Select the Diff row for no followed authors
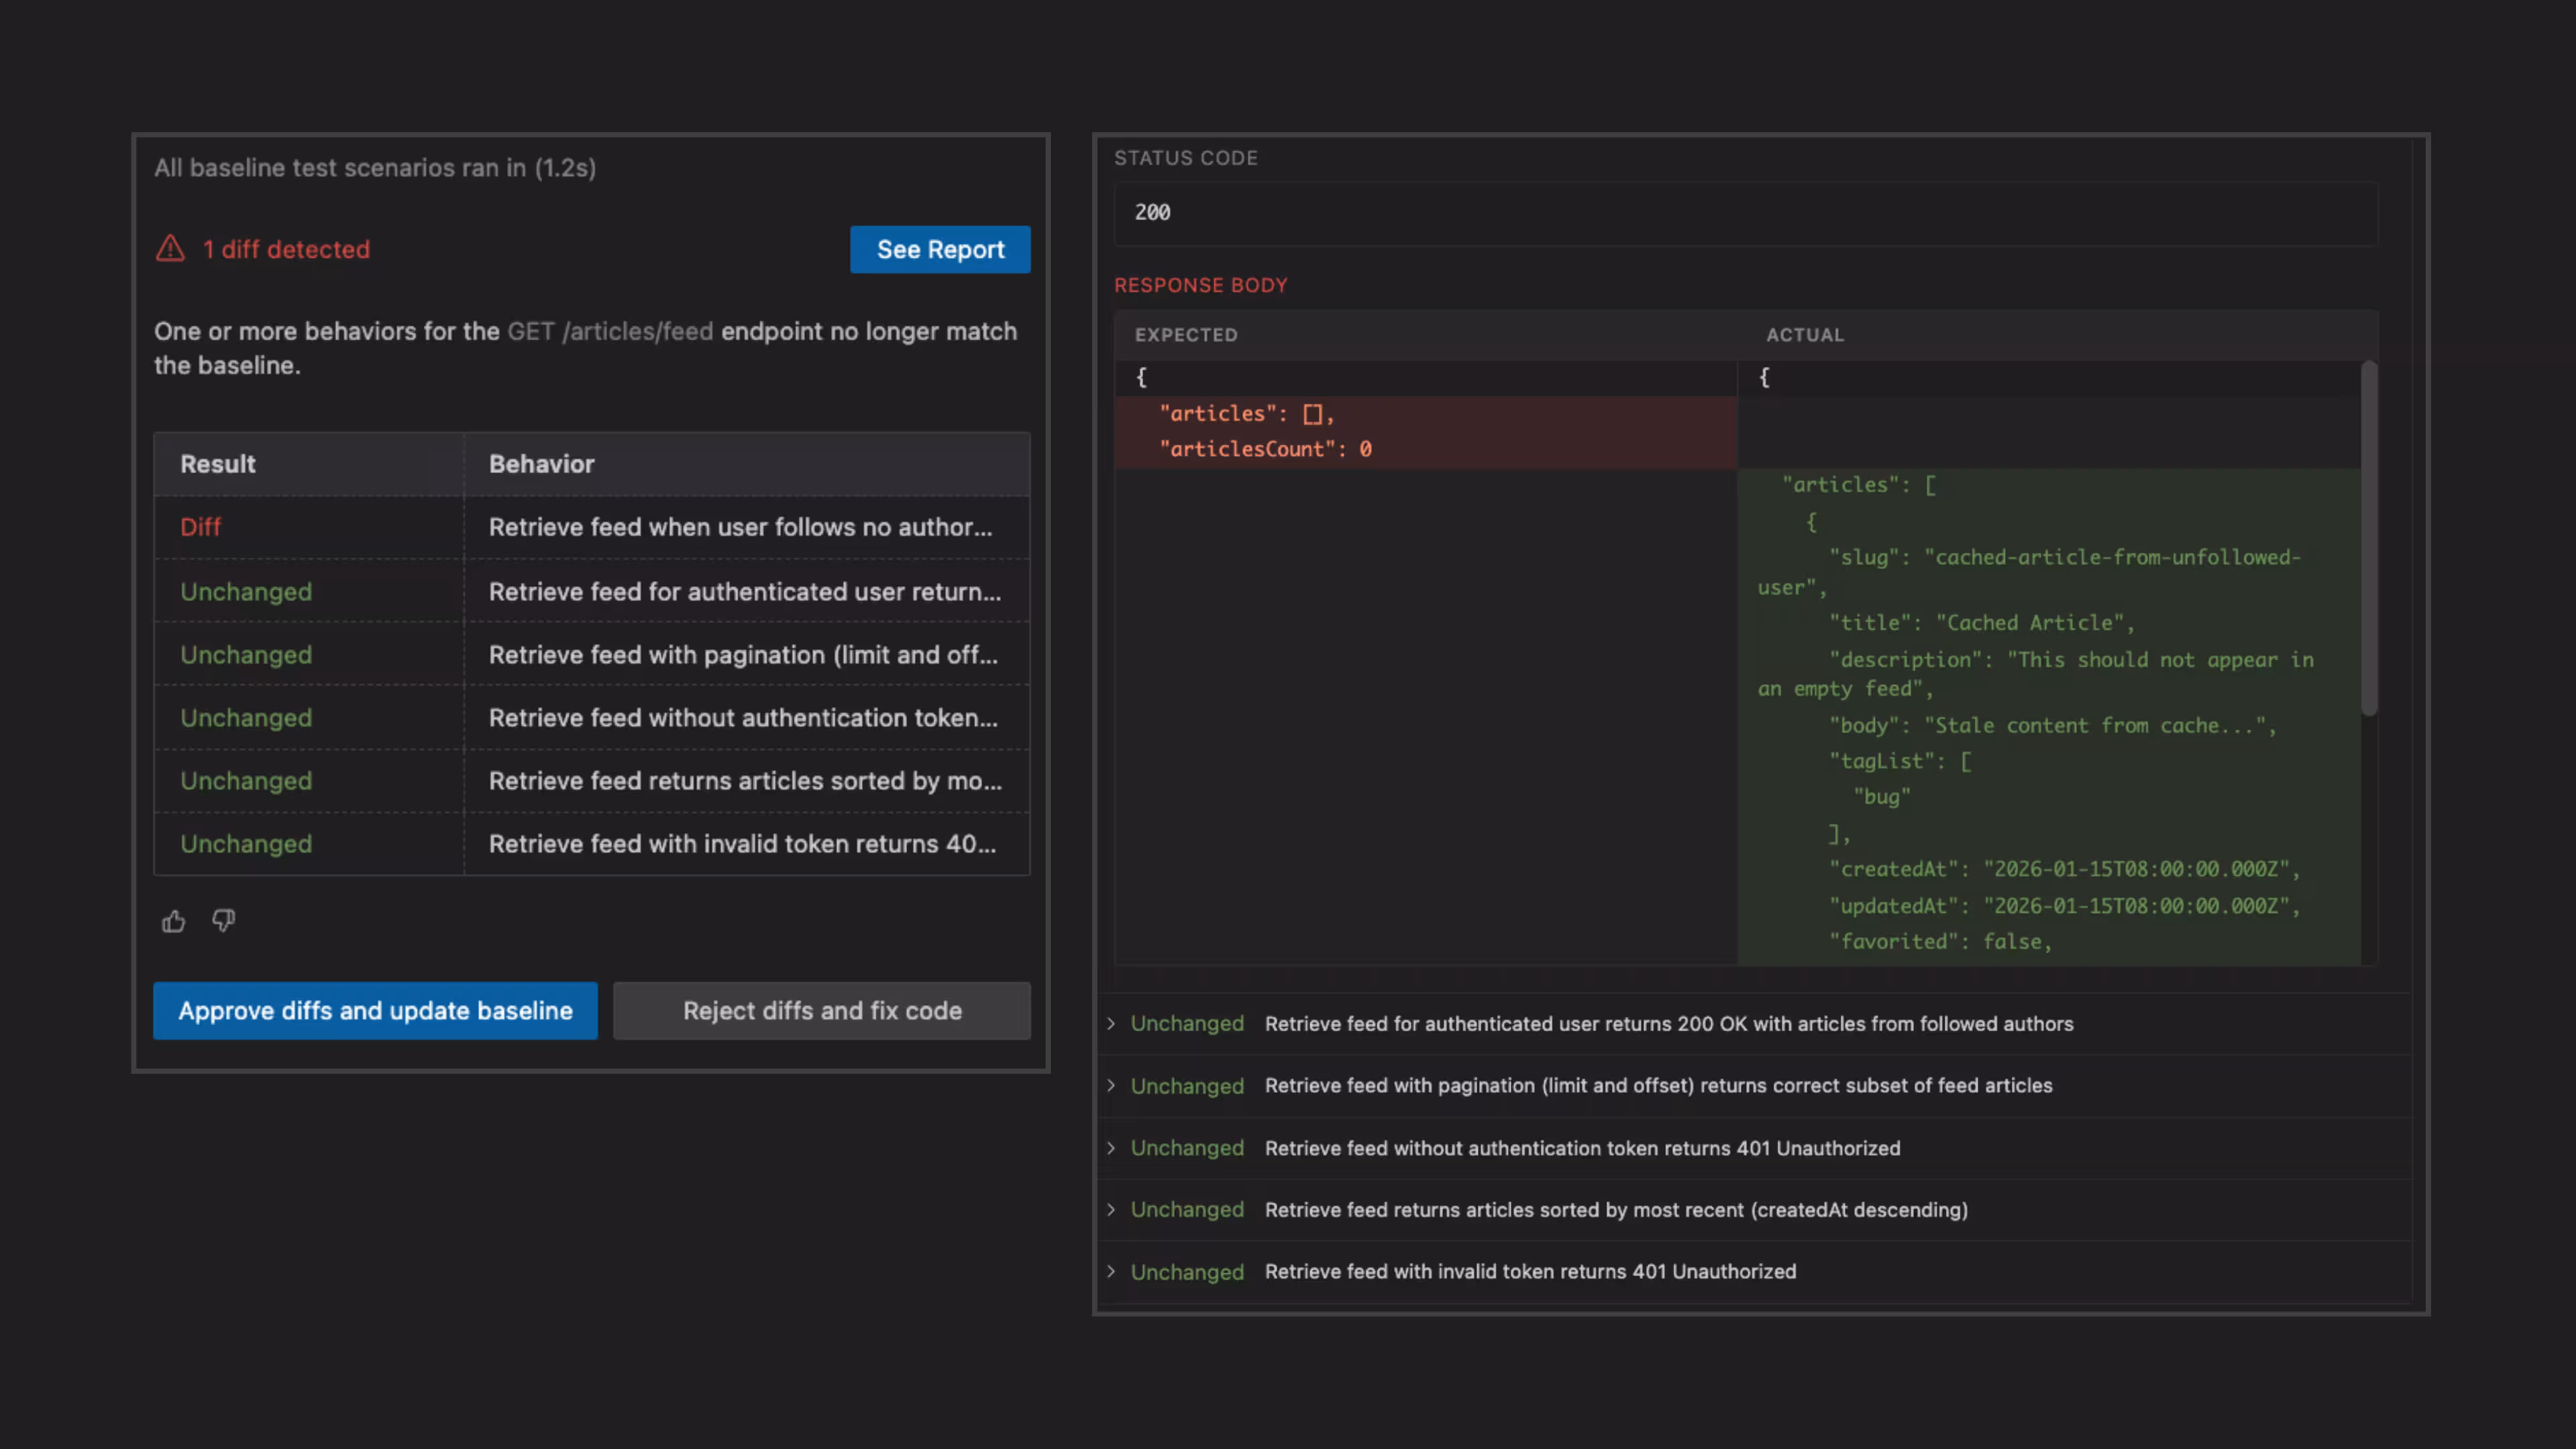The image size is (2576, 1449). (x=592, y=527)
